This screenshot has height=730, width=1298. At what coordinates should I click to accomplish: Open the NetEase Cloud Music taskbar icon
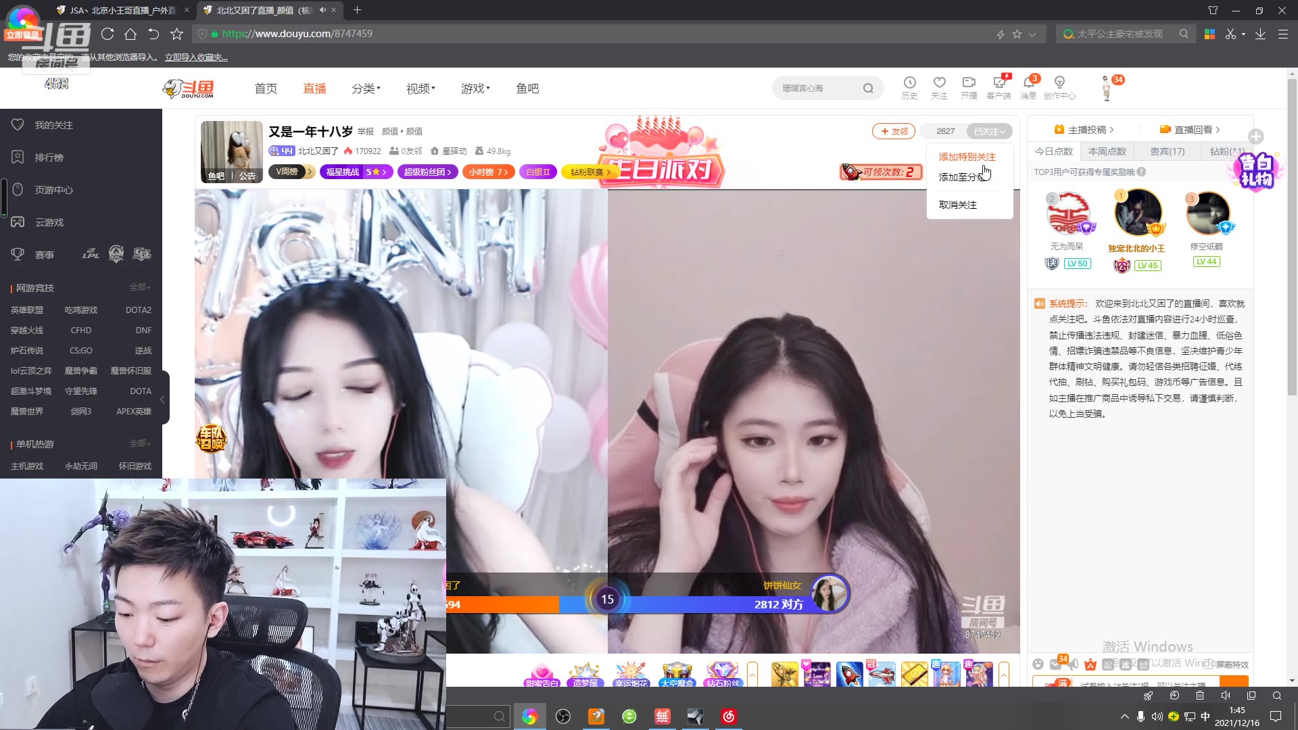click(x=729, y=716)
